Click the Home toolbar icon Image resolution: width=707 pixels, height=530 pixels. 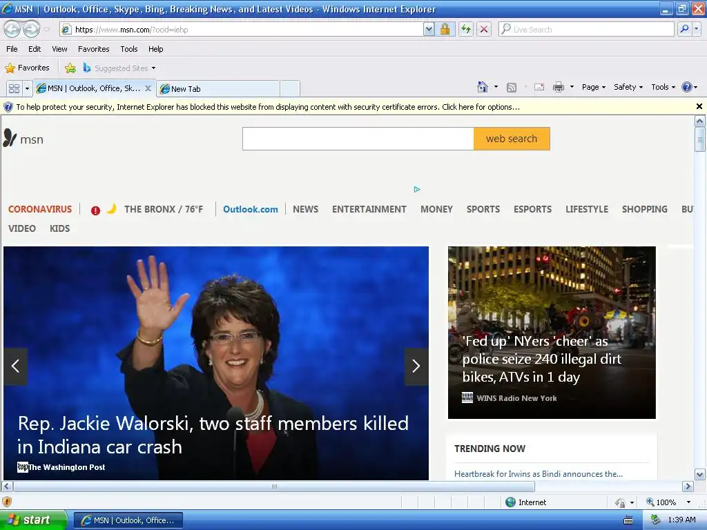click(x=483, y=87)
